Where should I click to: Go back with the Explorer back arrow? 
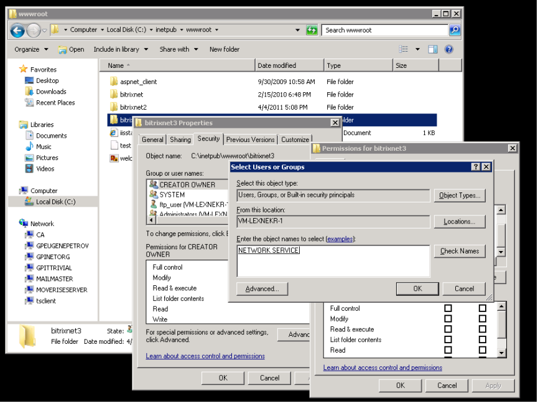click(17, 31)
